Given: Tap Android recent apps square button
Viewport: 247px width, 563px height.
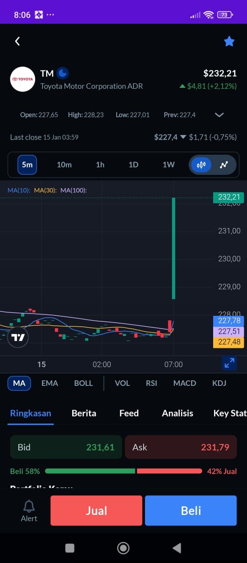Looking at the screenshot, I should tap(70, 548).
